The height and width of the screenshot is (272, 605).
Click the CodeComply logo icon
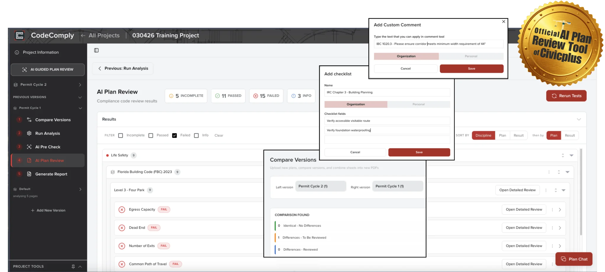coord(19,35)
